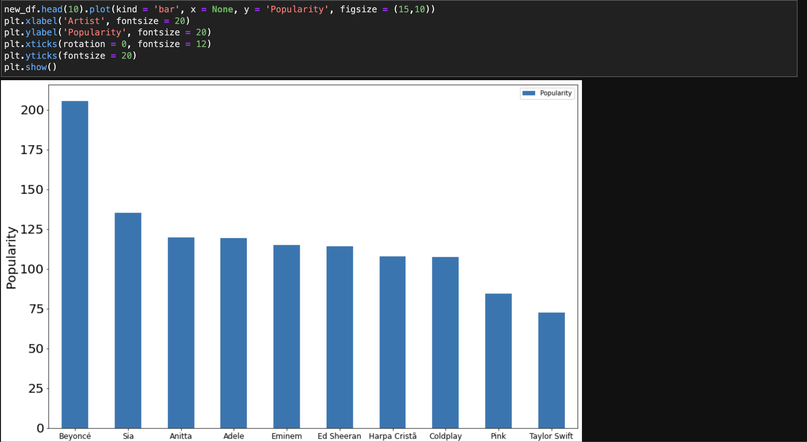
Task: Select the Adele bar
Action: point(234,333)
